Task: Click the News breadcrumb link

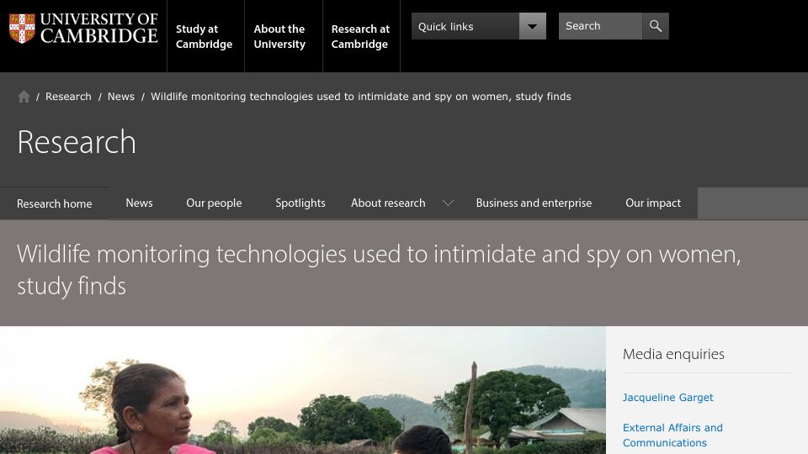Action: [121, 97]
